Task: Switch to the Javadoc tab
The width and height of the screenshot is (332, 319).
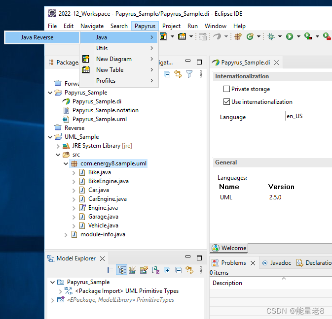Action: 277,263
